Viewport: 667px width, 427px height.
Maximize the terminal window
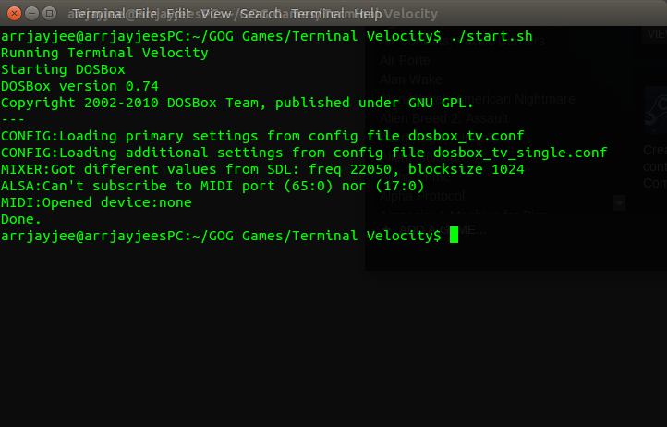[x=49, y=14]
